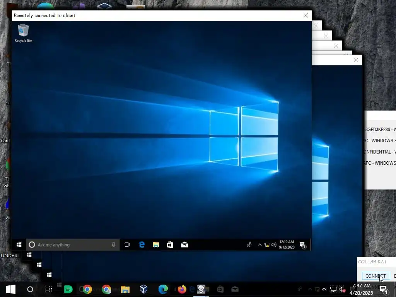Open the remote client's Start menu
The width and height of the screenshot is (396, 297).
click(x=19, y=245)
